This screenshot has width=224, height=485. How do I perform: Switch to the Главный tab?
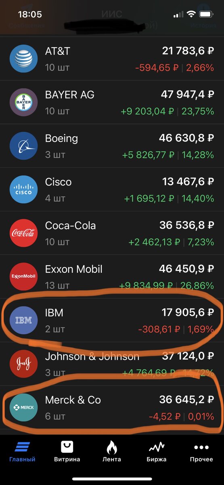[x=22, y=452]
